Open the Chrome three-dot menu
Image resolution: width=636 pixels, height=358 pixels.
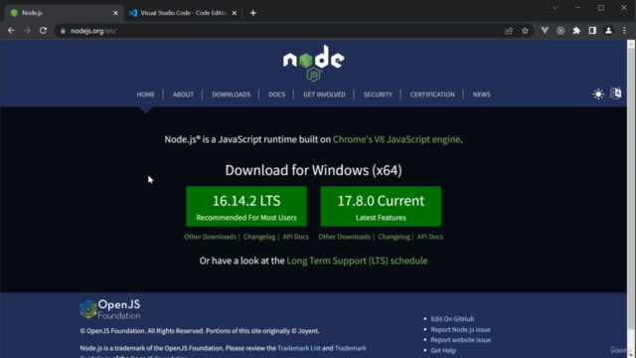(x=624, y=31)
